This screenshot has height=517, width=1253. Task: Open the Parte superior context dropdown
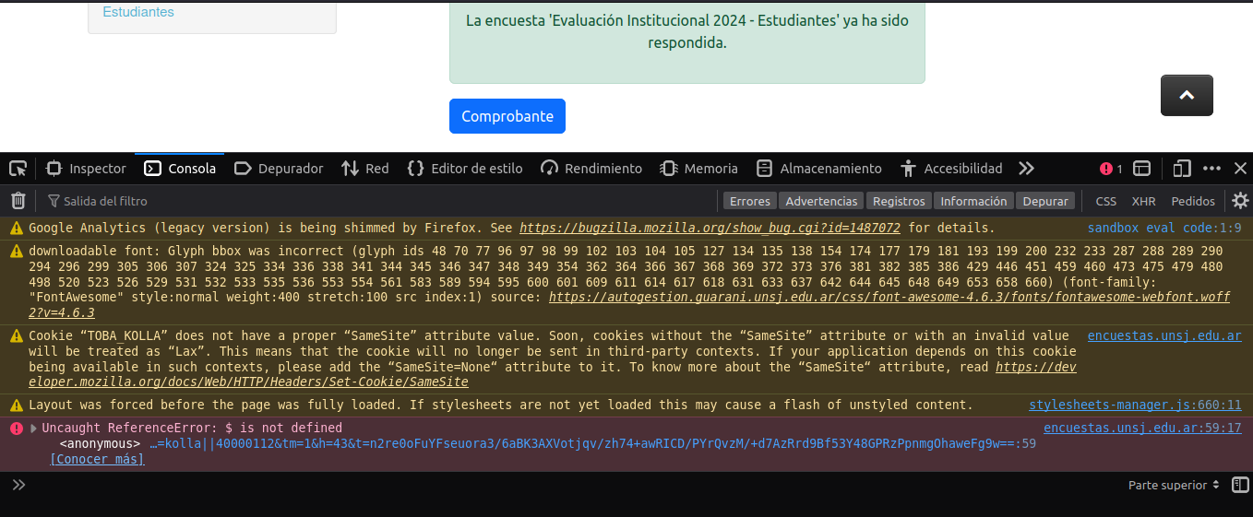(x=1174, y=485)
